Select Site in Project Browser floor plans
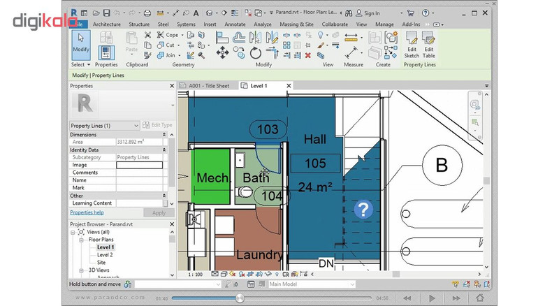The width and height of the screenshot is (559, 306). pos(101,262)
